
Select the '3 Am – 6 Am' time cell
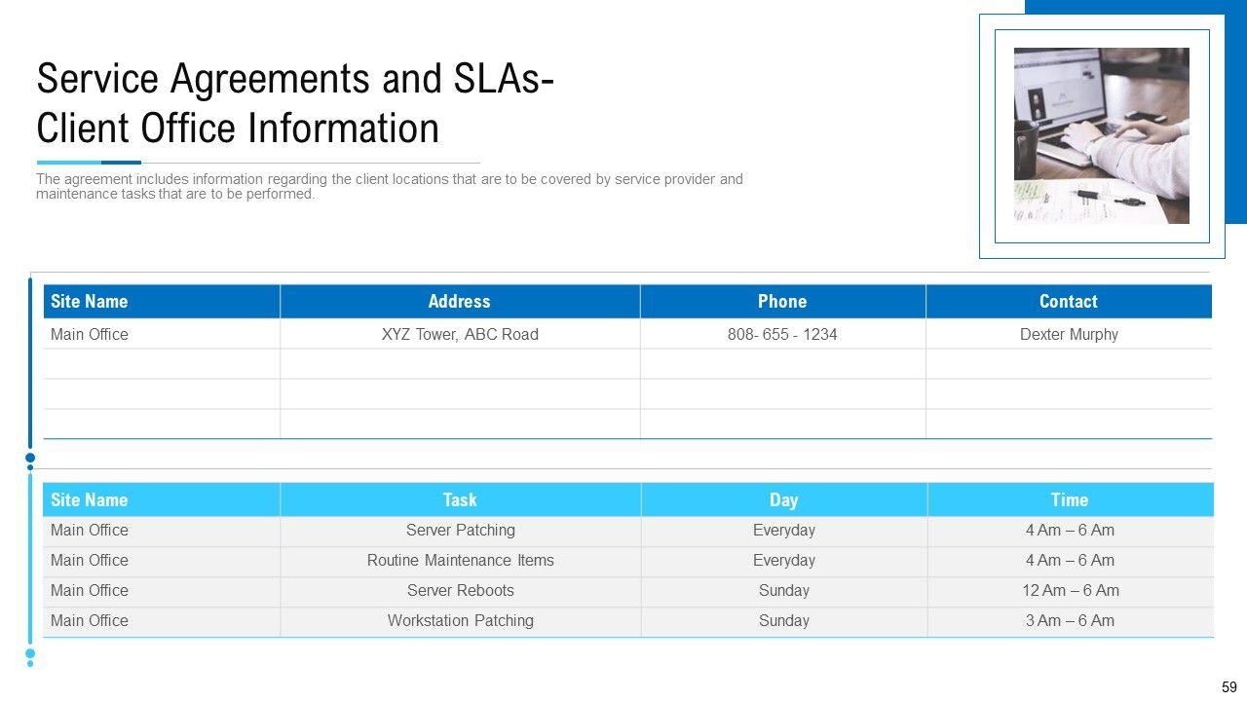click(1070, 621)
